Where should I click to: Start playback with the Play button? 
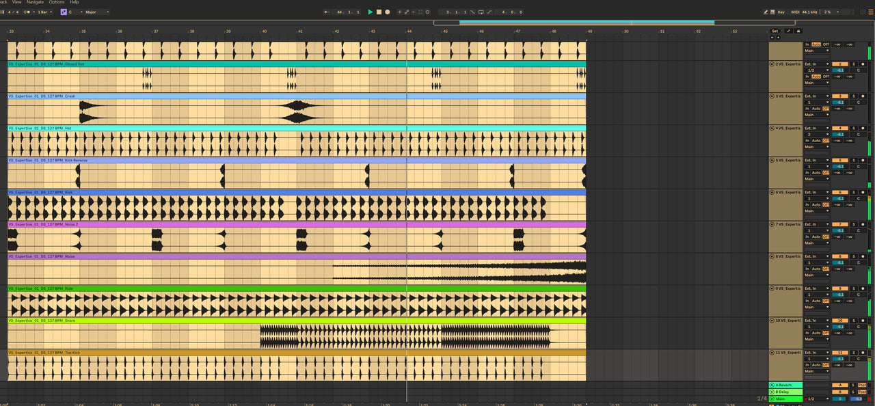tap(370, 12)
